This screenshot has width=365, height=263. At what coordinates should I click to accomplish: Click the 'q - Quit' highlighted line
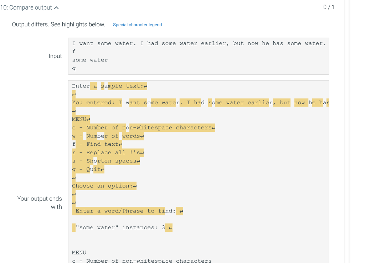(x=87, y=169)
